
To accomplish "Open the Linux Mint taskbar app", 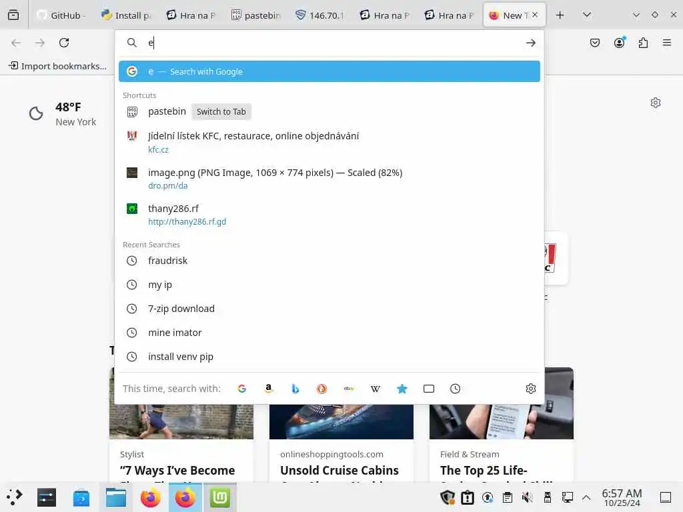I will click(220, 497).
